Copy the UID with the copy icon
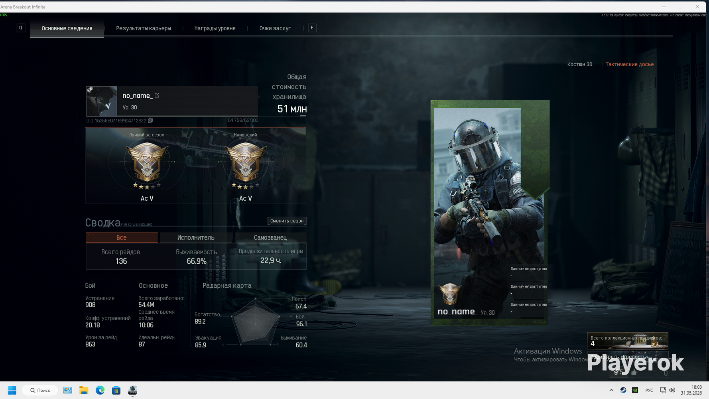 (150, 120)
